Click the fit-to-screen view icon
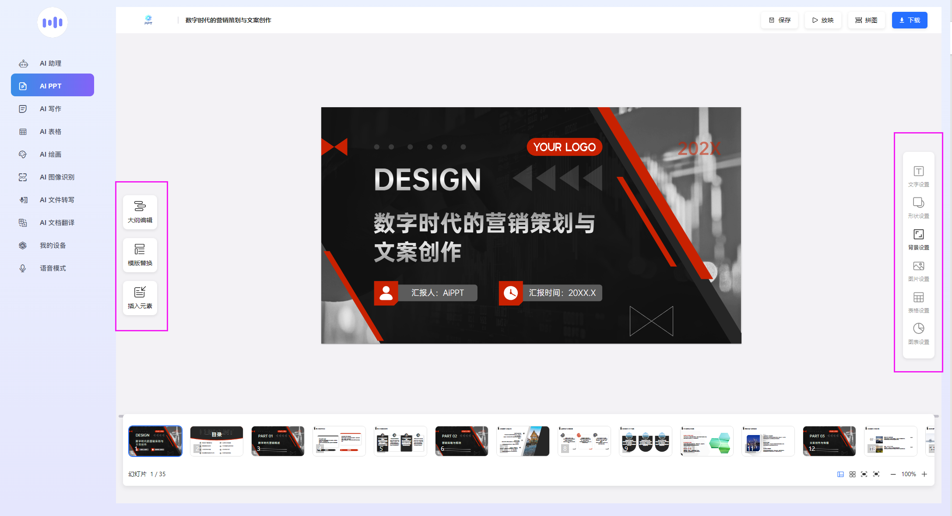952x516 pixels. coord(864,474)
